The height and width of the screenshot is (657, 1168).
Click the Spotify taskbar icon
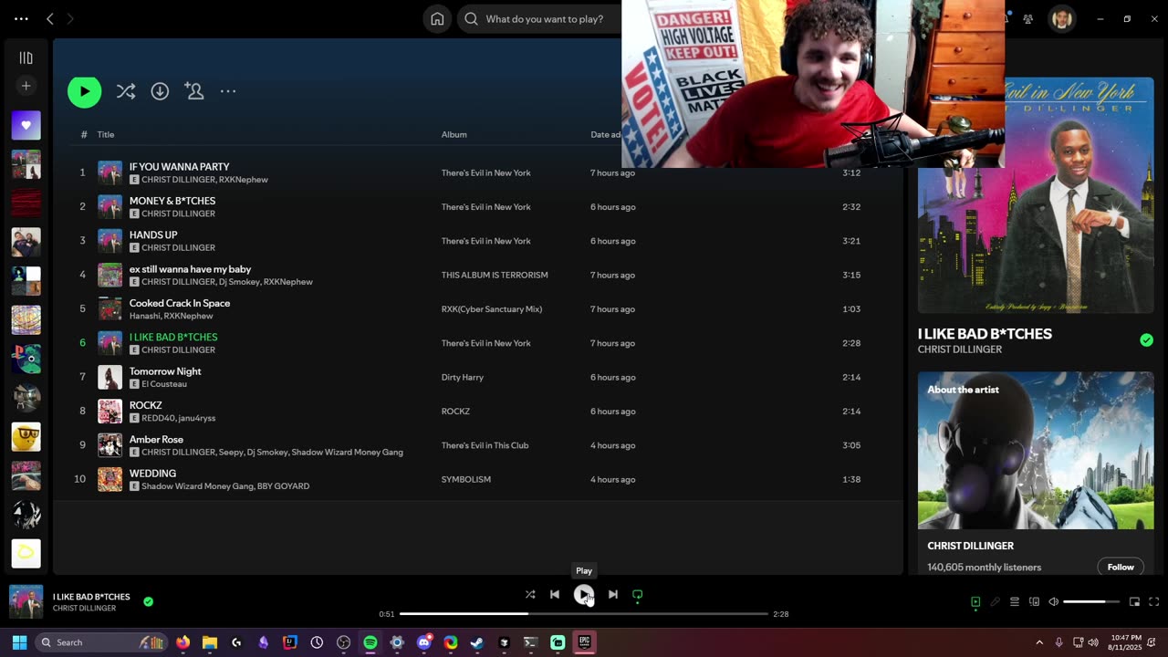point(370,642)
